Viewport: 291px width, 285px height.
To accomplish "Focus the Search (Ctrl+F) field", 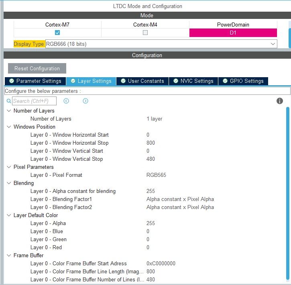I will point(35,101).
